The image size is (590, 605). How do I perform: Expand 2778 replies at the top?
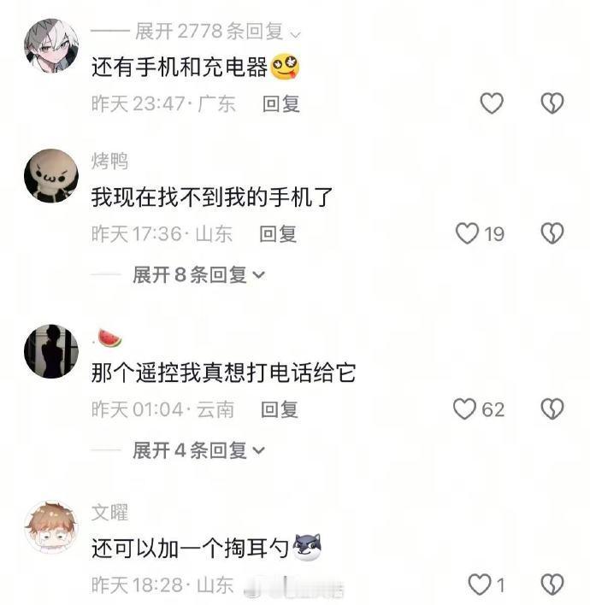[x=218, y=32]
